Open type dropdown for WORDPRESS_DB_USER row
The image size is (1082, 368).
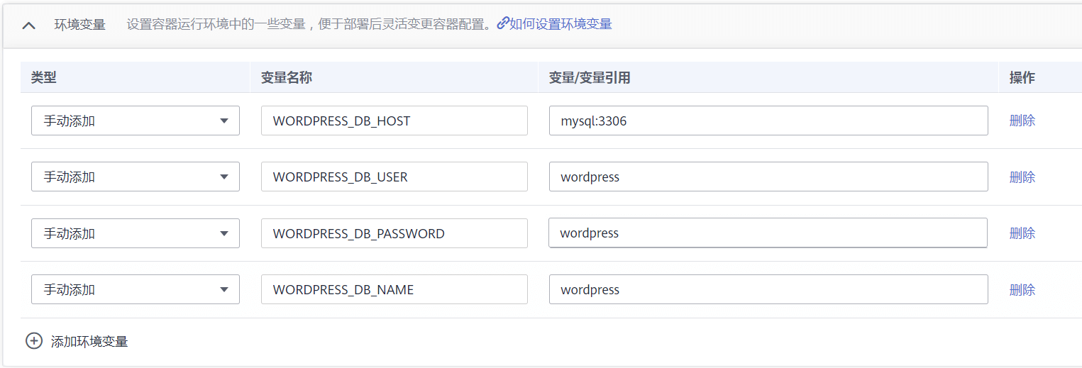coord(136,177)
